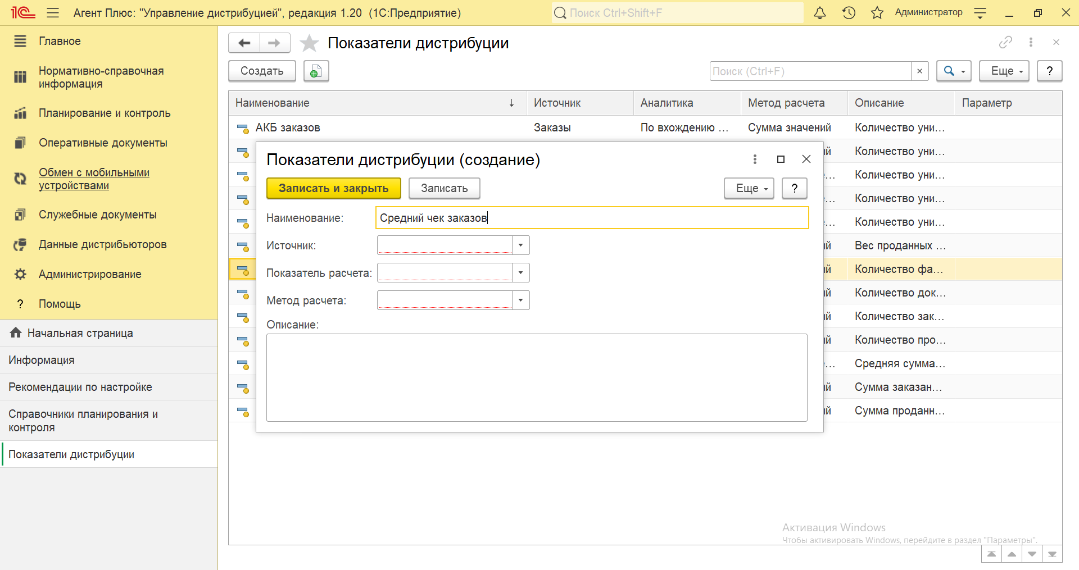Open the 1C main menu hamburger icon
The height and width of the screenshot is (570, 1079).
tap(53, 12)
